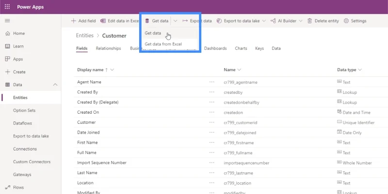
Task: Click the Get data database icon
Action: (147, 21)
